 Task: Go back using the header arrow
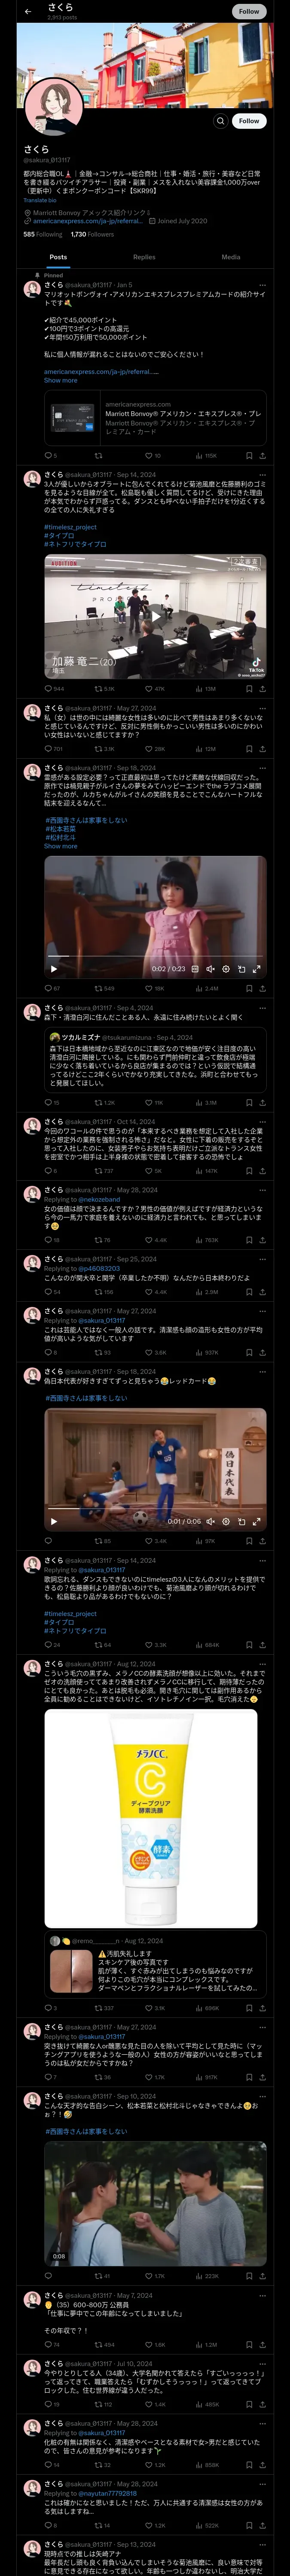28,12
